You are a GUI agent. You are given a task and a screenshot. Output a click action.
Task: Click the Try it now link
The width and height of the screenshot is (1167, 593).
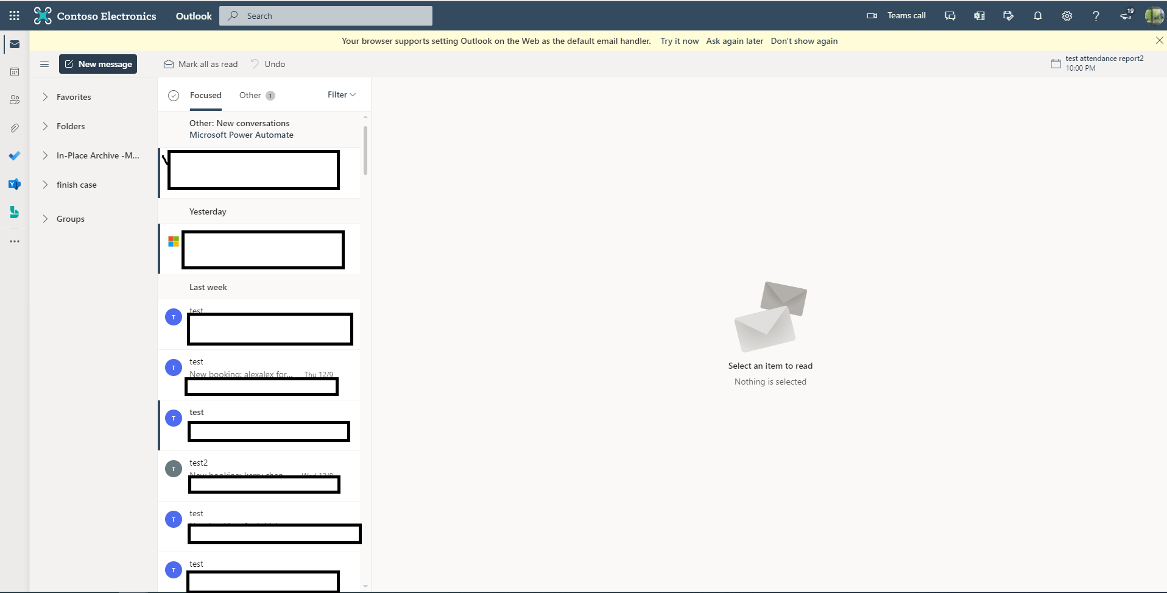(x=679, y=41)
